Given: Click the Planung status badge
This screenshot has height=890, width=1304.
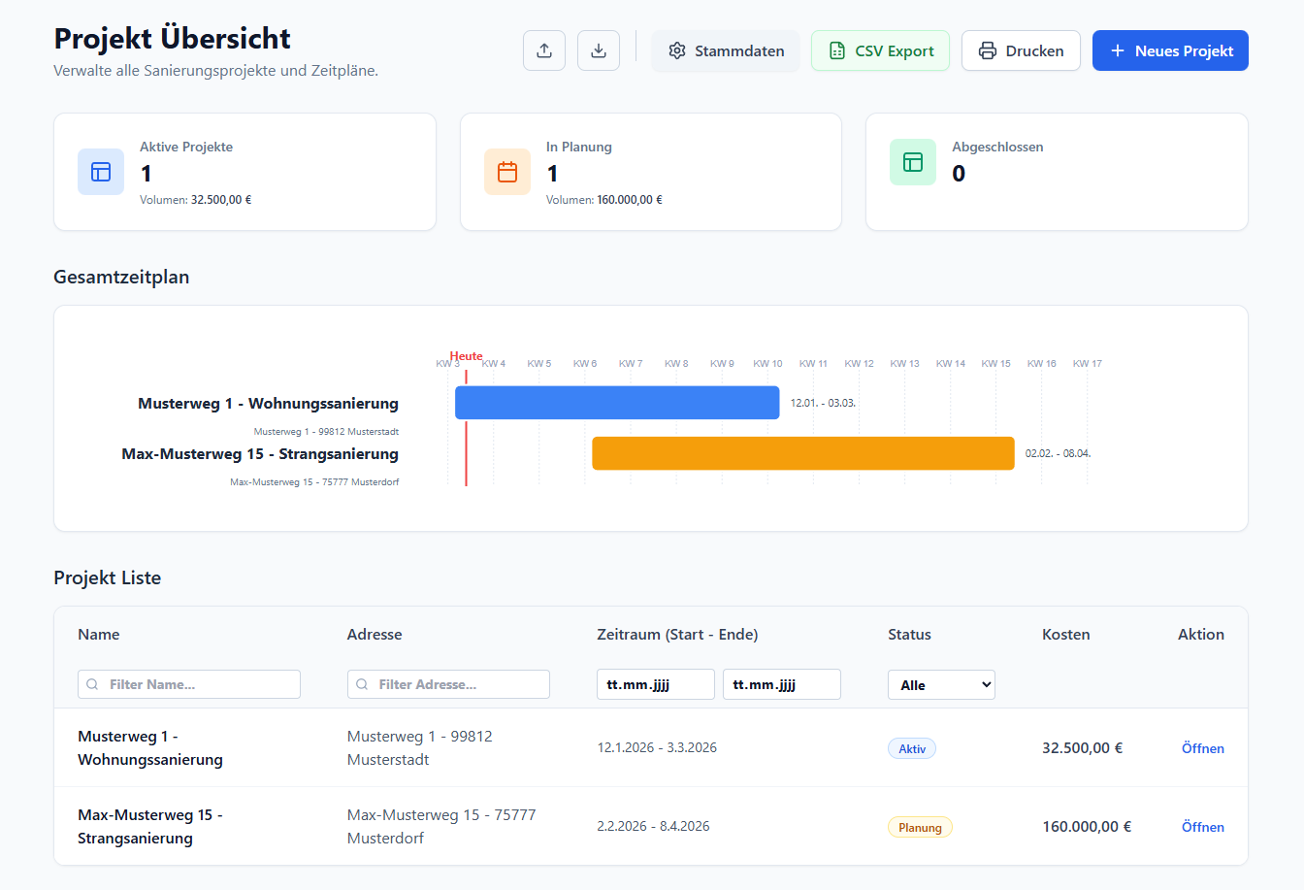Looking at the screenshot, I should click(x=920, y=827).
